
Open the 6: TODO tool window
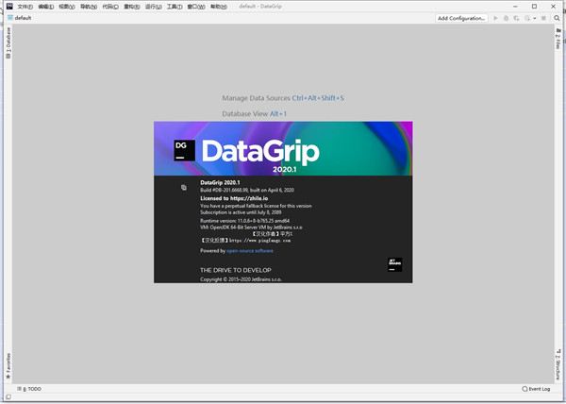point(30,388)
